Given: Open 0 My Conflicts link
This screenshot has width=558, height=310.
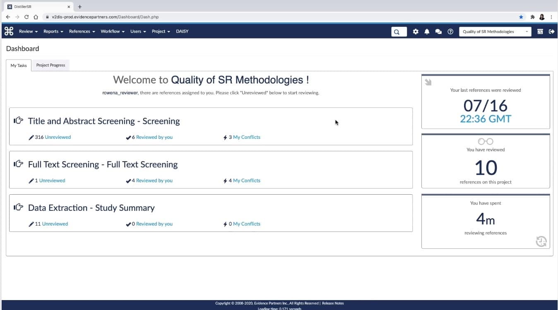Looking at the screenshot, I should coord(246,224).
